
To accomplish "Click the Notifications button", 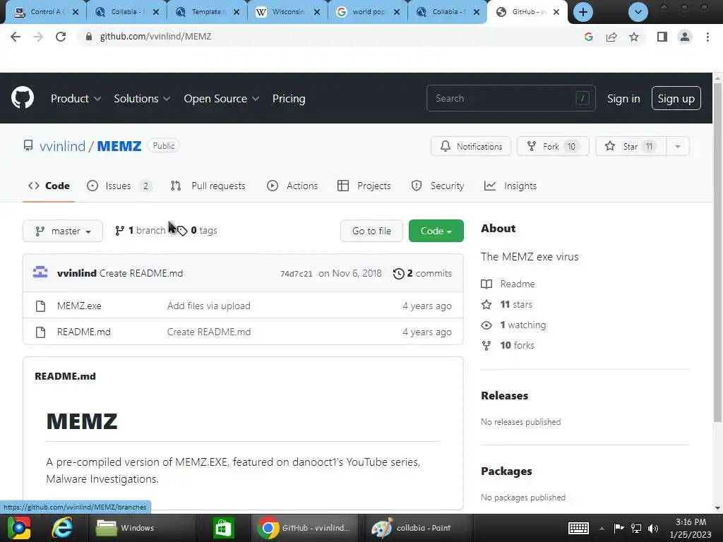I will coord(471,147).
